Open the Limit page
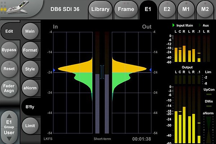This screenshot has height=144, width=216. click(x=30, y=126)
